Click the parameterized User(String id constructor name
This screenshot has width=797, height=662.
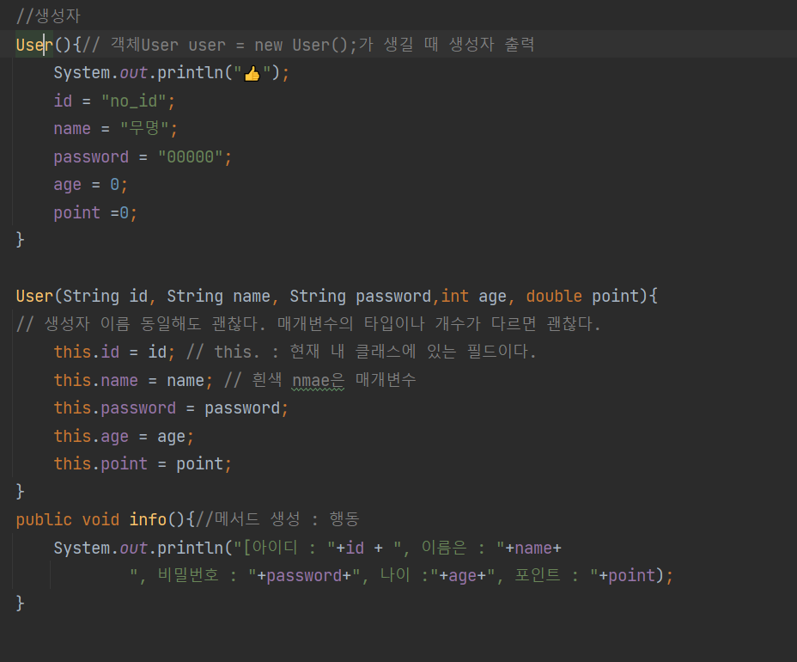pos(34,296)
